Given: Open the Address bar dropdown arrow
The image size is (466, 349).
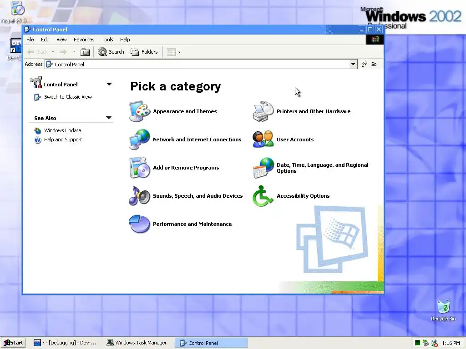Looking at the screenshot, I should (353, 64).
